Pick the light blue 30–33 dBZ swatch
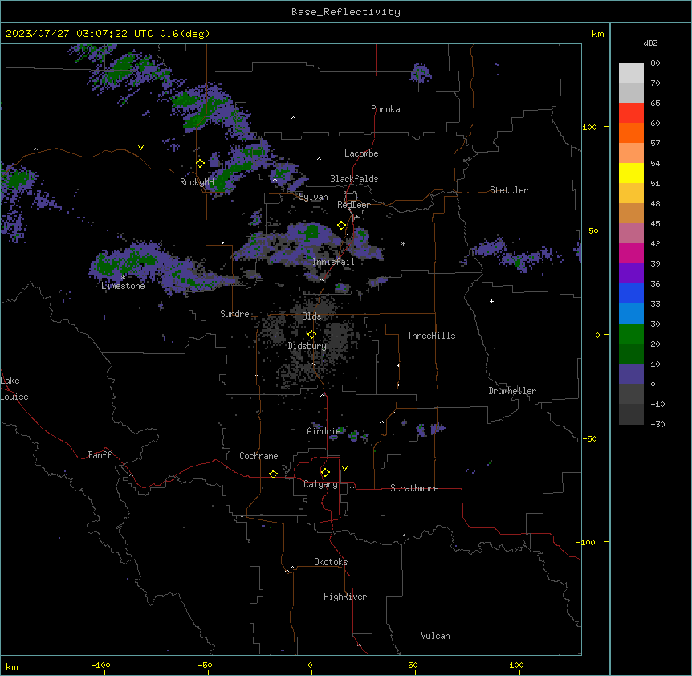The image size is (692, 676). (x=631, y=314)
